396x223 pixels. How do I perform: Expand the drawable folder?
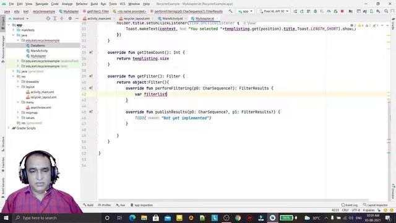(18, 82)
